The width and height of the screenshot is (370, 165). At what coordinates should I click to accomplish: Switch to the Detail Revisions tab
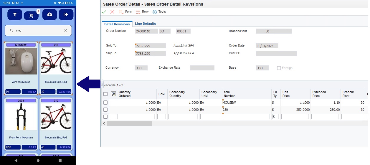[117, 24]
